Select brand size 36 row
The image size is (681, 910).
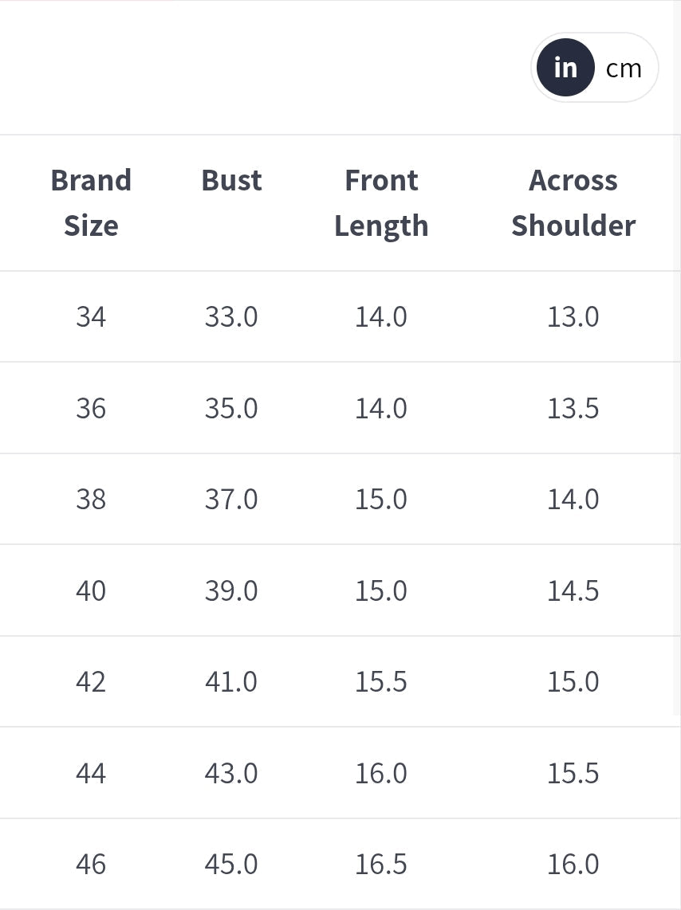click(91, 408)
